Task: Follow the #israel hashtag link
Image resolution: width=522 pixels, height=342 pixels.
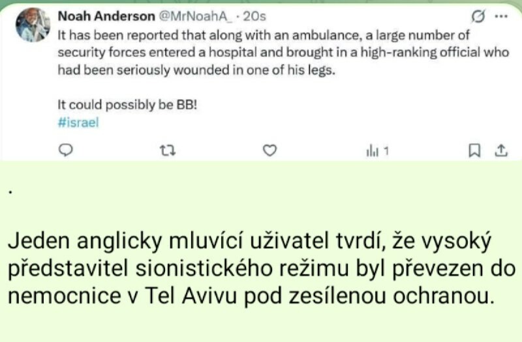Action: click(78, 123)
